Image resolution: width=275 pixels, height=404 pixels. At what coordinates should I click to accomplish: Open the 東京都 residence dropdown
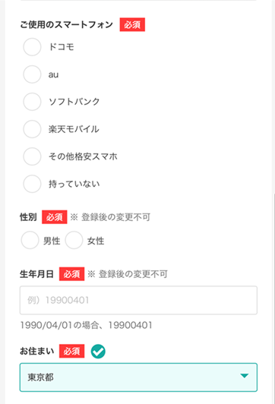tap(138, 377)
